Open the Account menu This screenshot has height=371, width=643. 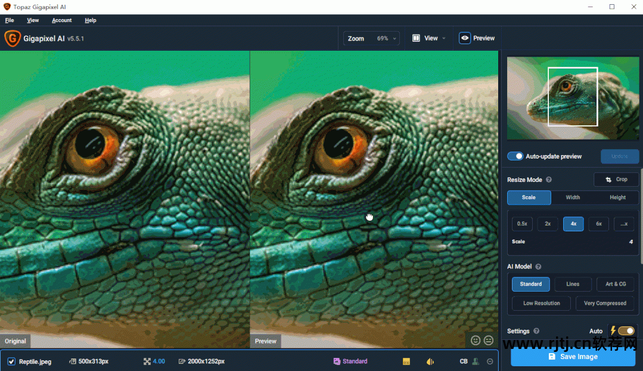point(62,20)
